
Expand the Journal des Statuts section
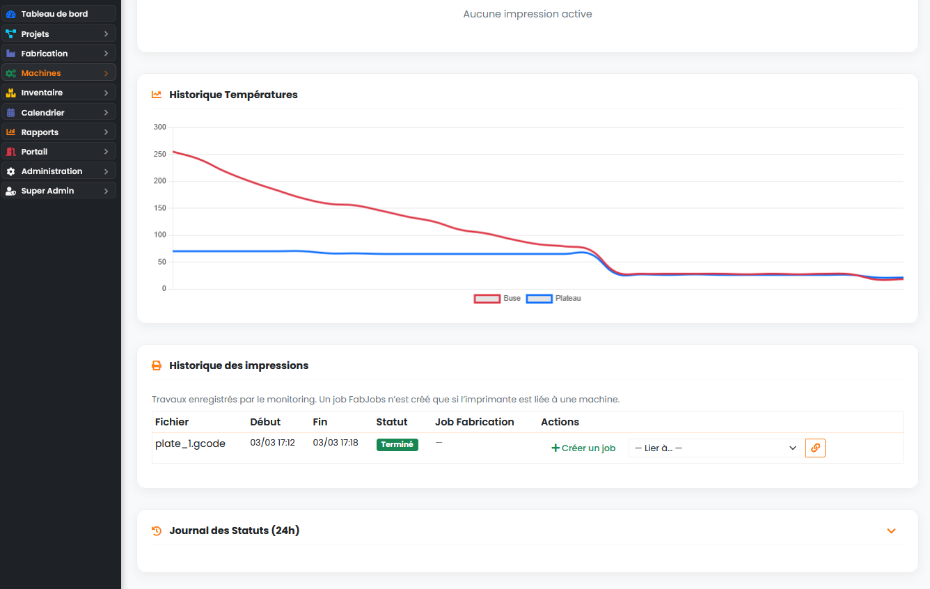[891, 530]
